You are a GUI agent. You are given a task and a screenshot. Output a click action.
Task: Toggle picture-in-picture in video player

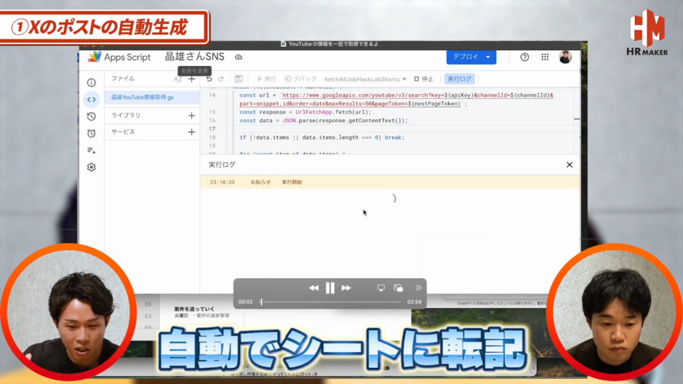(398, 288)
